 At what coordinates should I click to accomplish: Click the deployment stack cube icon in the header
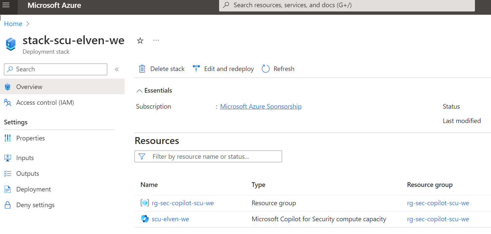pos(11,44)
